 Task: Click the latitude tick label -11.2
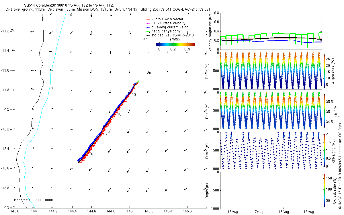click(5, 31)
